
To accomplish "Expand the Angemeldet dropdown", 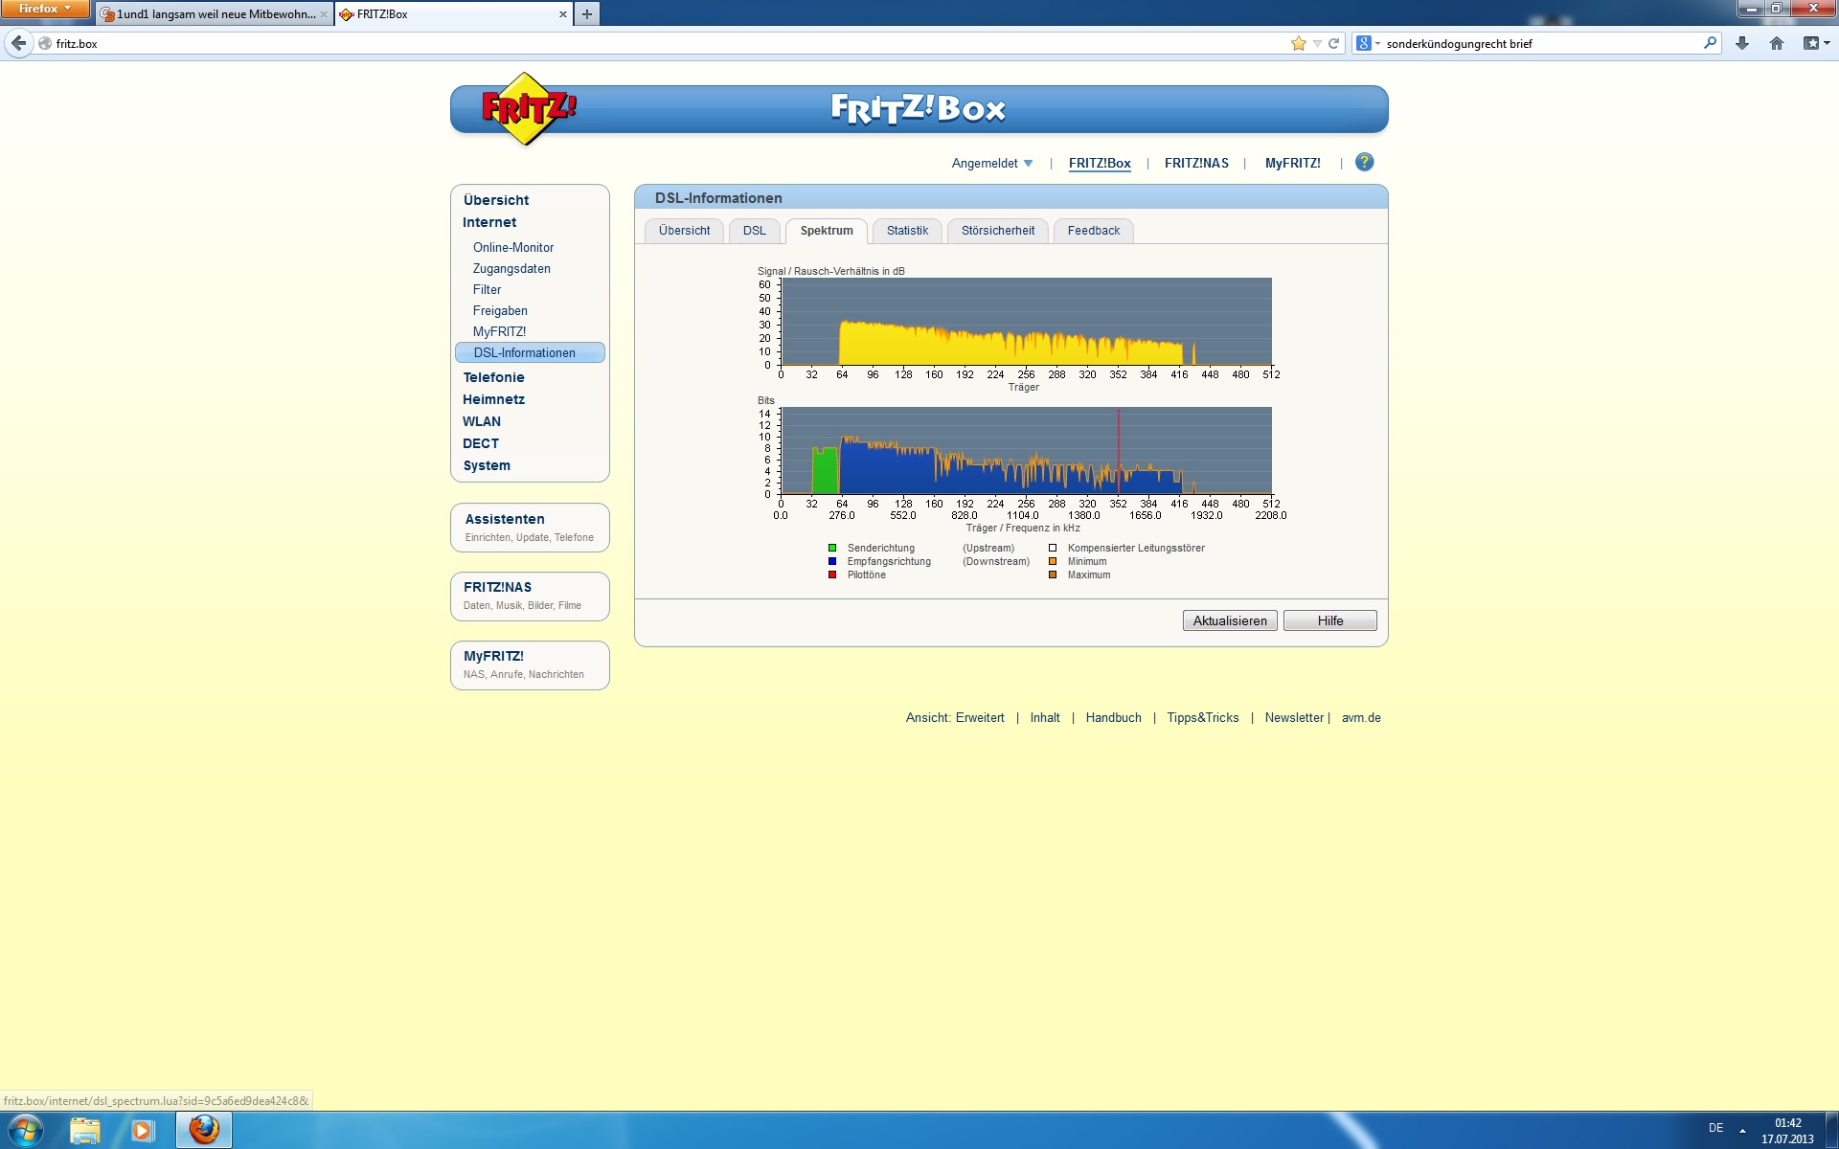I will point(991,164).
